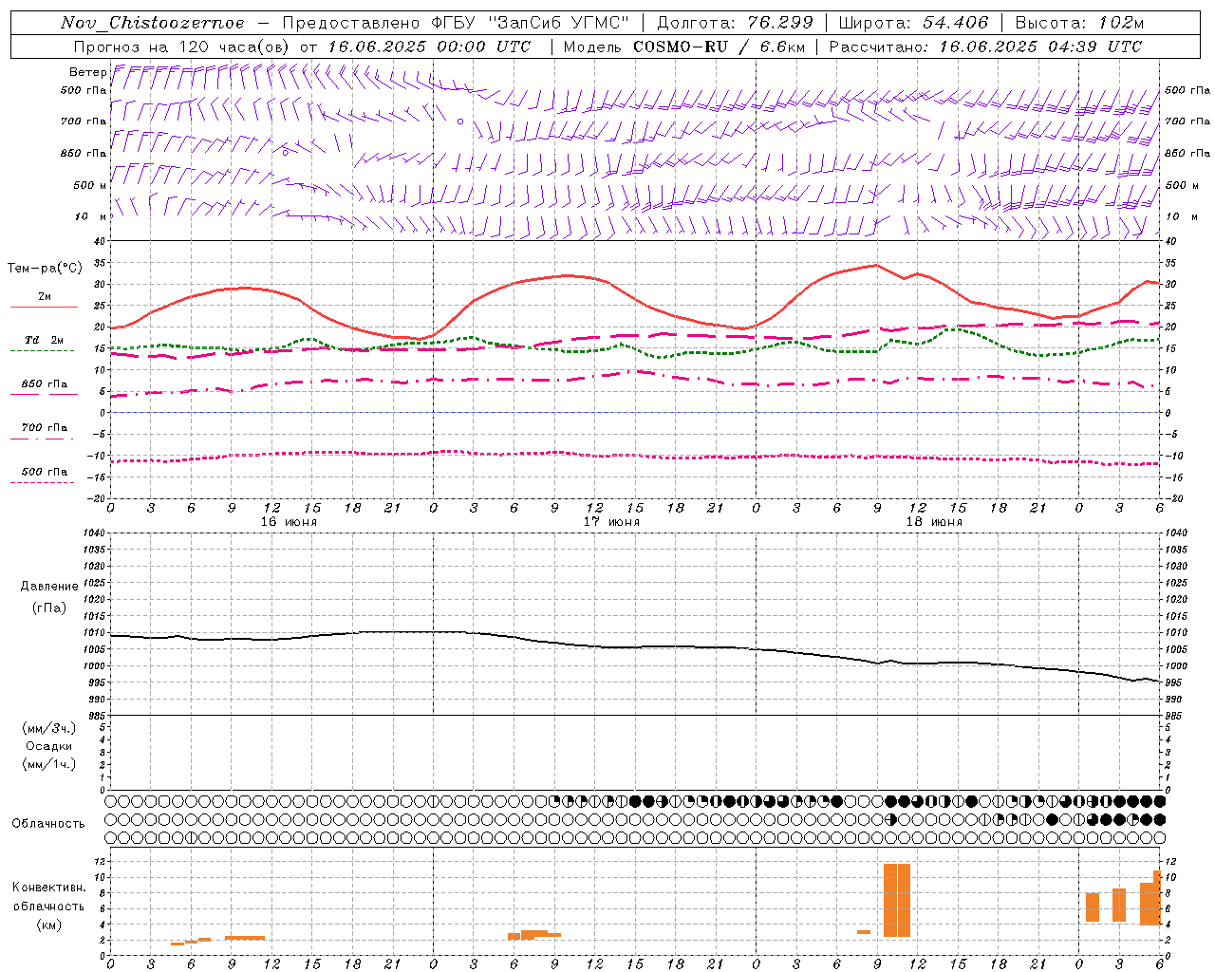This screenshot has width=1215, height=972.
Task: Click the (мм/1ч.) precipitation unit label
Action: (49, 764)
